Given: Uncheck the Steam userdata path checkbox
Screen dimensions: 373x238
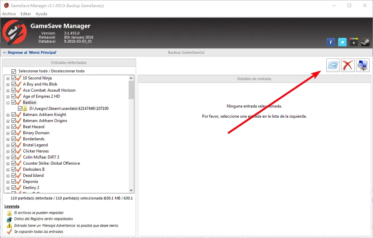Looking at the screenshot, I should [20, 109].
